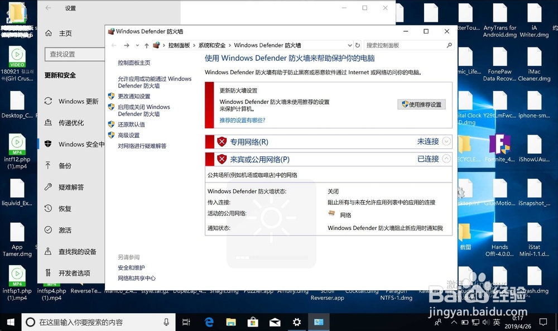Select 传递优化 in Settings sidebar

[x=71, y=123]
